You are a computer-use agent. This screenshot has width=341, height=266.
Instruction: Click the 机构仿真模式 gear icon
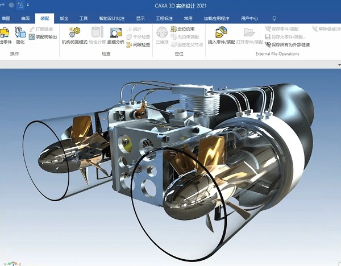coord(74,32)
